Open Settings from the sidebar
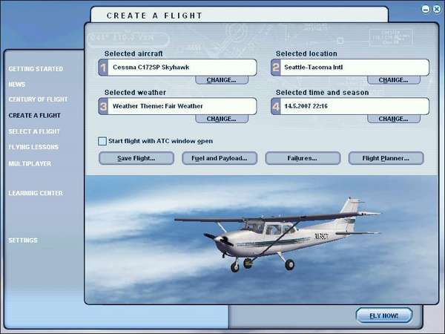This screenshot has width=445, height=334. tap(23, 240)
